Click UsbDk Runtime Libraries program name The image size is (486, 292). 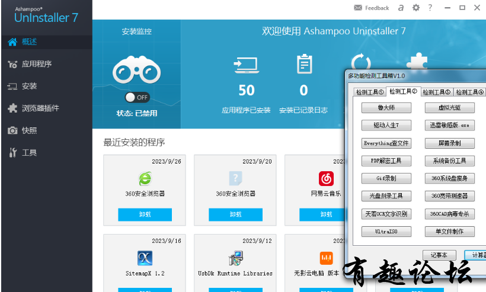pyautogui.click(x=235, y=274)
